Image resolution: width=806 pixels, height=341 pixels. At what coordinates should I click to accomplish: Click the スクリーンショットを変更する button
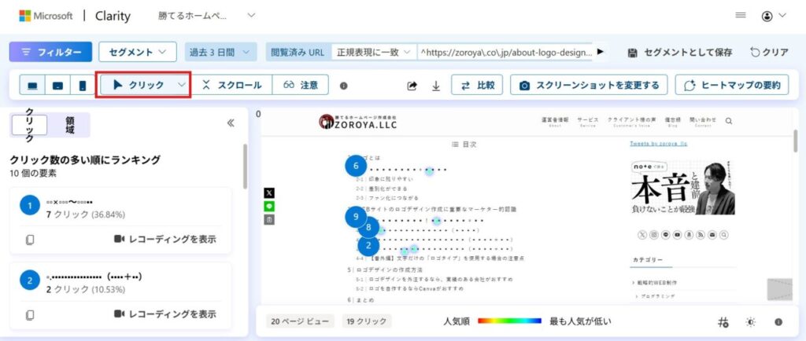(590, 85)
